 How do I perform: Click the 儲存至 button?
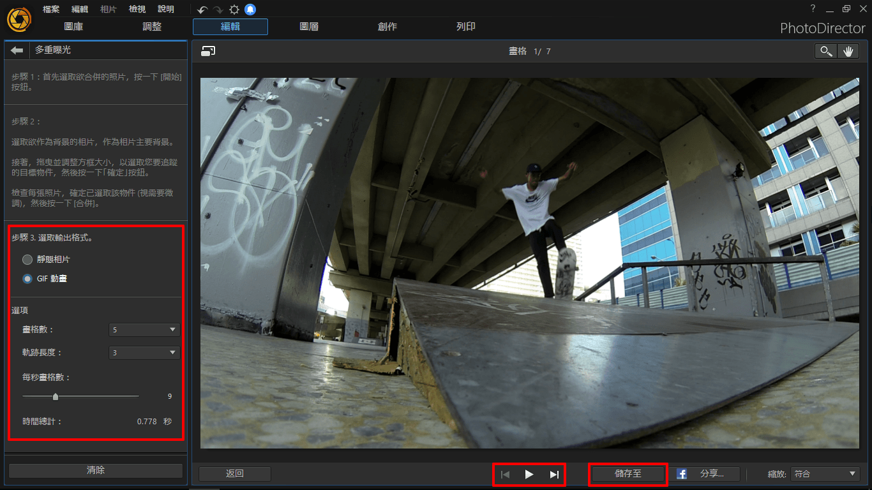point(628,474)
